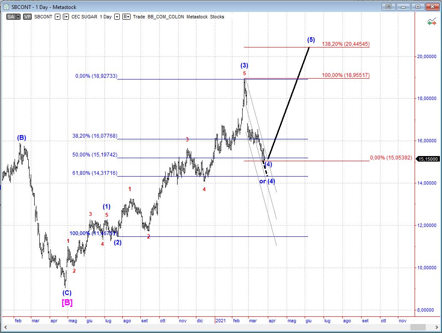Open the 1 Day periodicity dropdown
The width and height of the screenshot is (442, 333).
coord(117,17)
